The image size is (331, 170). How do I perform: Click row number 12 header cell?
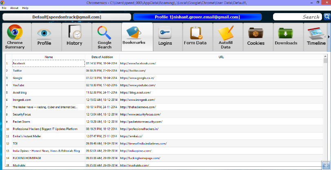[9, 144]
